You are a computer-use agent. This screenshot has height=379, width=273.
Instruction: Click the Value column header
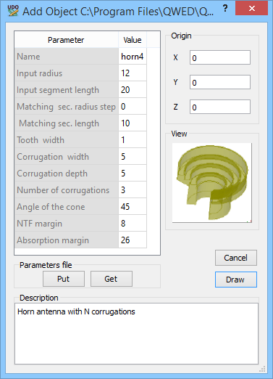(133, 40)
